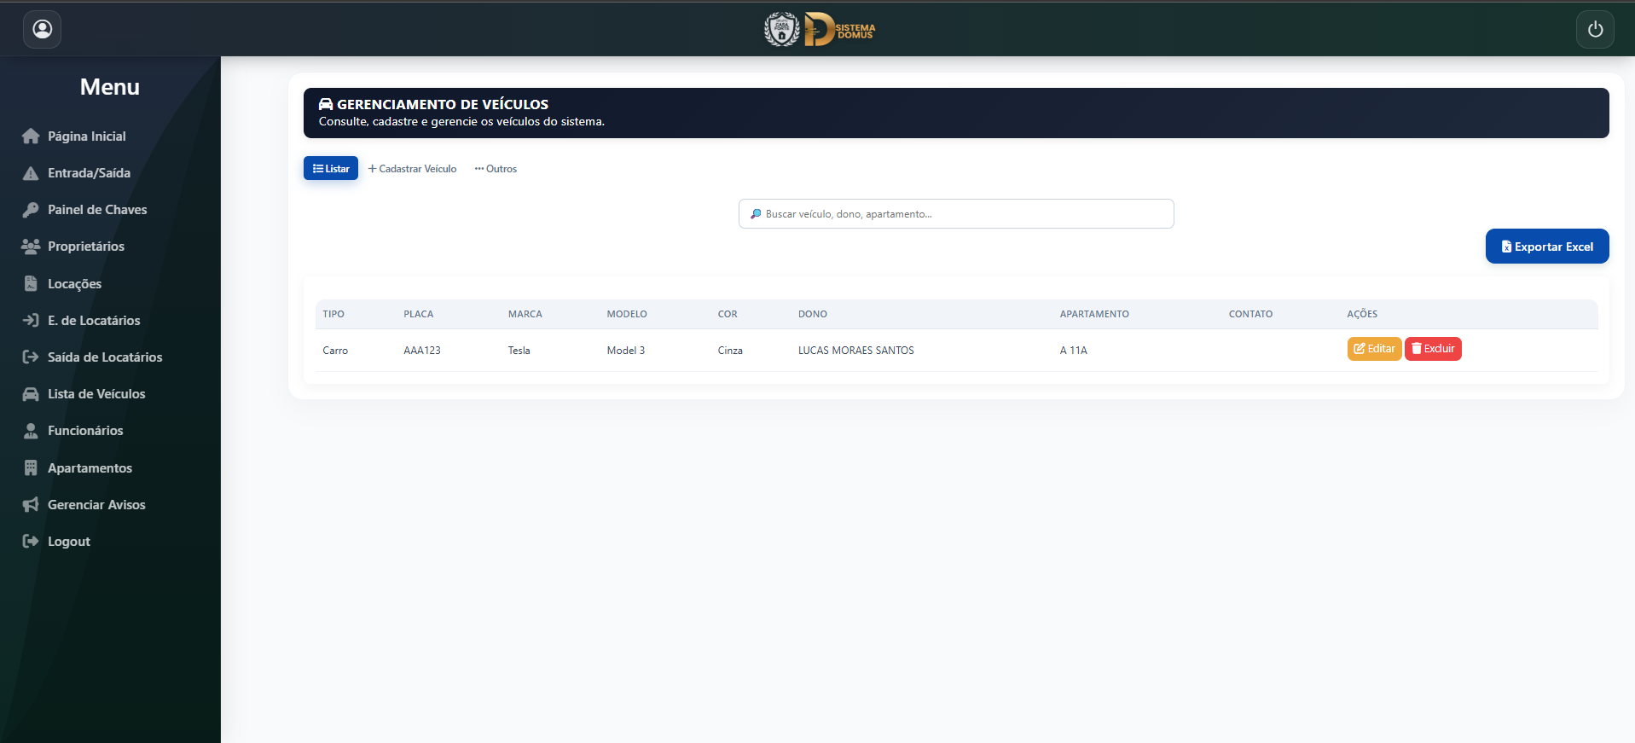Click the building icon beside Apartamentos
This screenshot has width=1635, height=743.
(31, 467)
